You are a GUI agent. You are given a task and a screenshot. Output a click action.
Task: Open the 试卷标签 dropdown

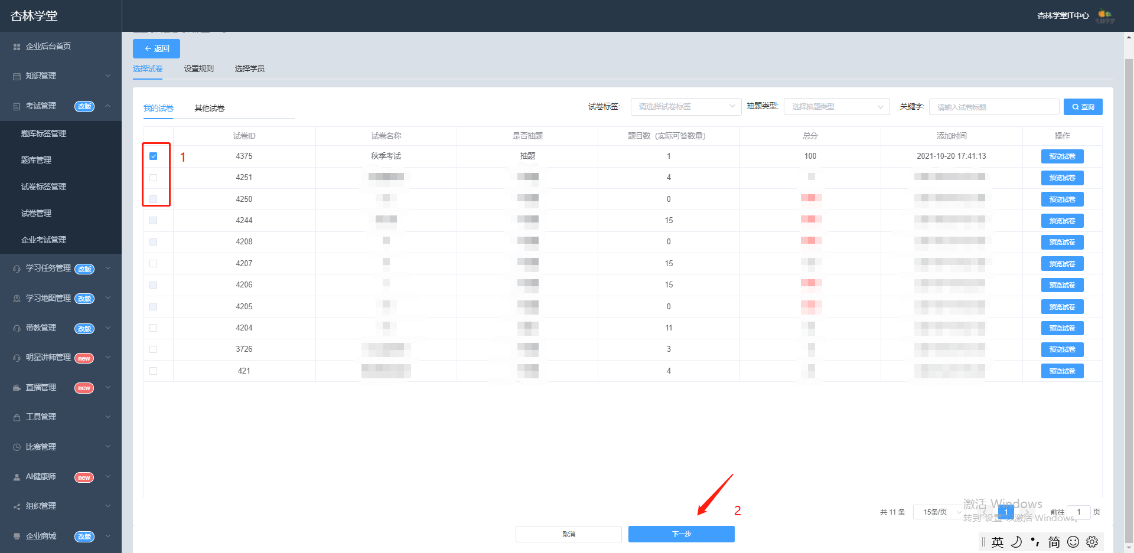tap(686, 107)
